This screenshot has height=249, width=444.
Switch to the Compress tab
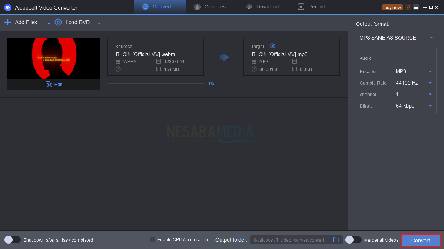211,7
